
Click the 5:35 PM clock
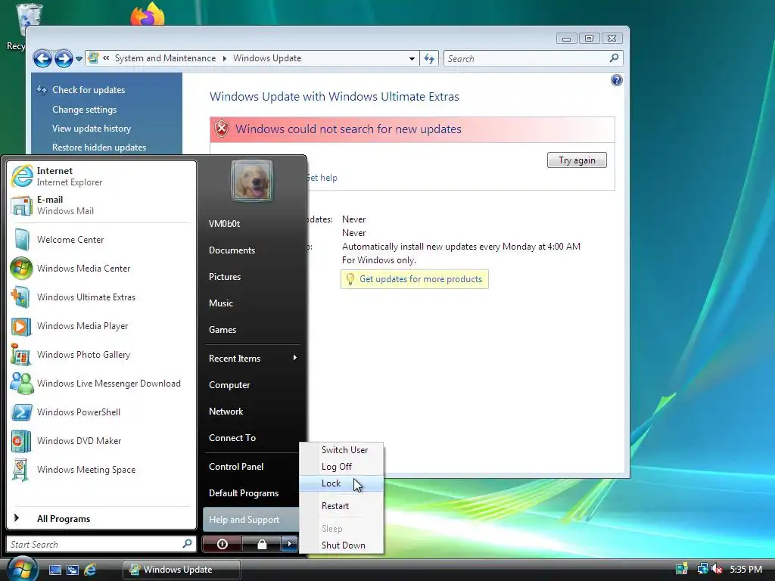click(x=745, y=569)
